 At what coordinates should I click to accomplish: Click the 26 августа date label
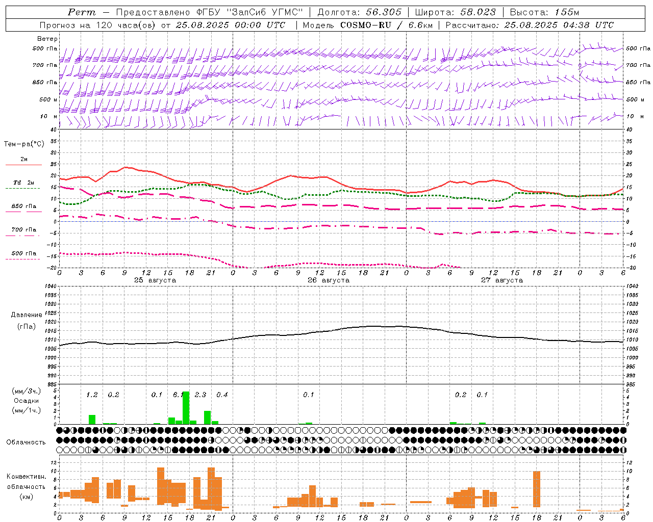coord(329,280)
